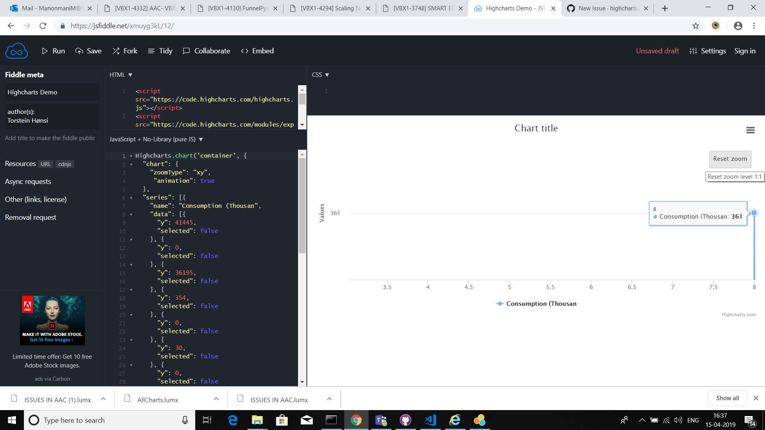Open Collaborate via the chat icon

(186, 51)
